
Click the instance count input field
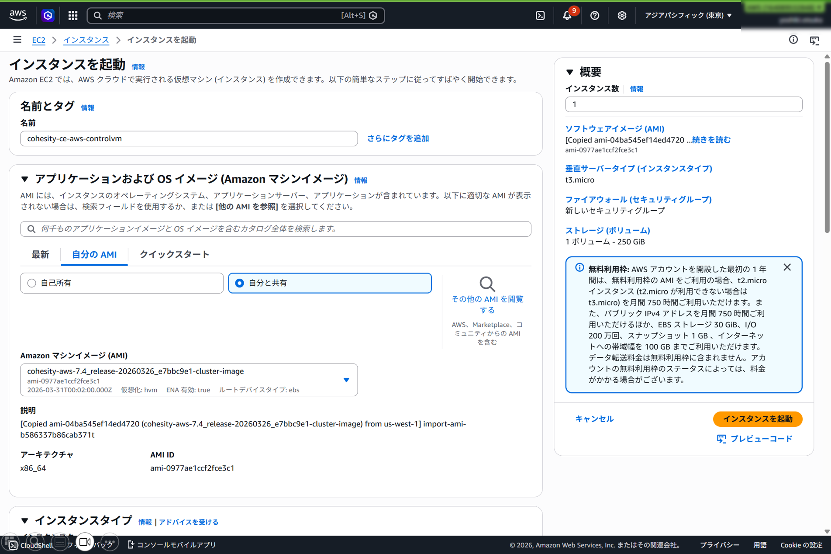pyautogui.click(x=683, y=104)
